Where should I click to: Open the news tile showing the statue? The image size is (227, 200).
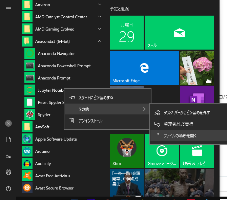point(180,183)
